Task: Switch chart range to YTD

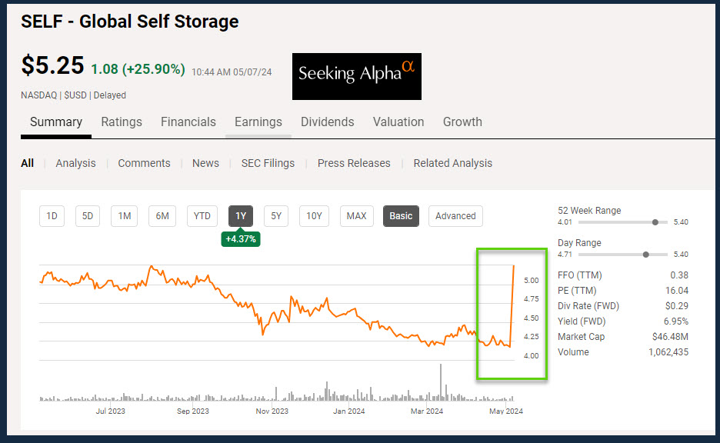Action: (202, 216)
